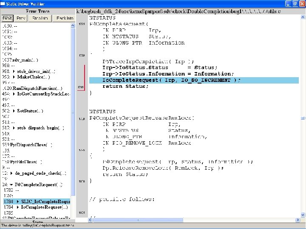Image resolution: width=306 pixels, height=229 pixels.
Task: Click the Static Driver Verifier title bar icon
Action: click(3, 4)
